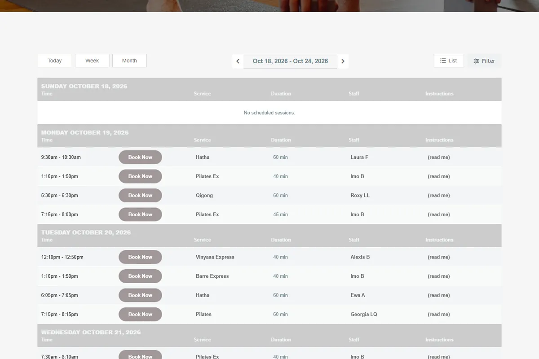539x359 pixels.
Task: Click the Wednesday October 21, 2026 header
Action: (91, 332)
